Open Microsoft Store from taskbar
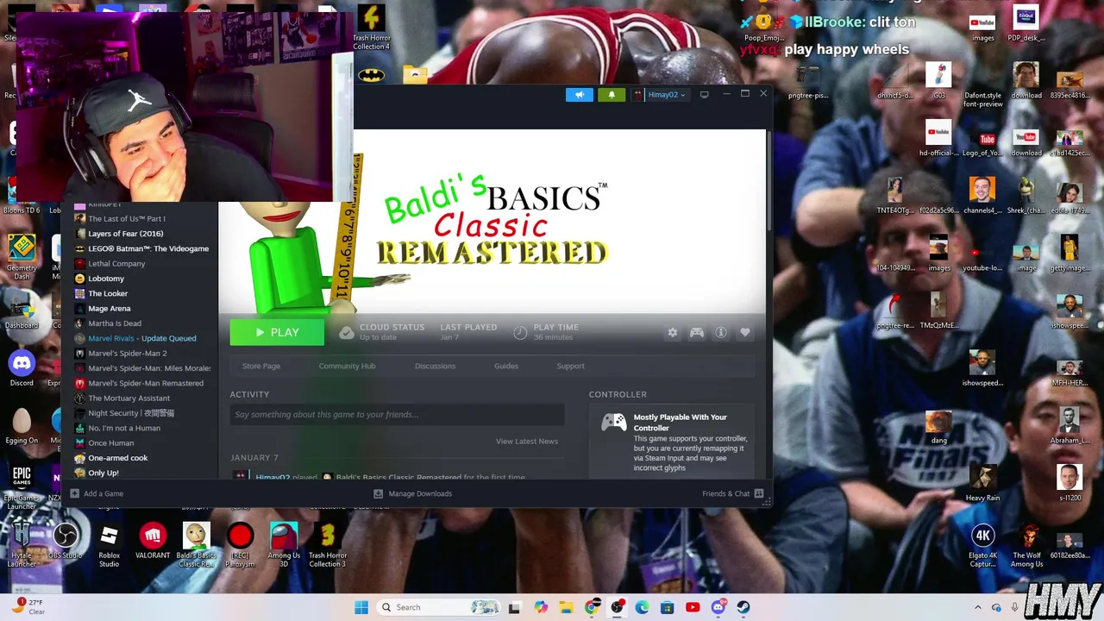This screenshot has height=621, width=1104. pyautogui.click(x=668, y=607)
